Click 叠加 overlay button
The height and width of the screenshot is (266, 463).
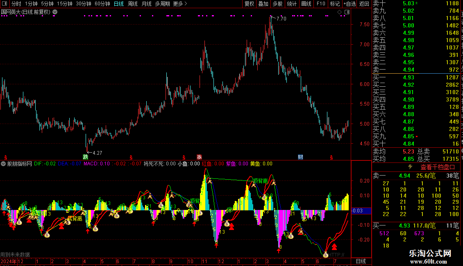(x=263, y=4)
